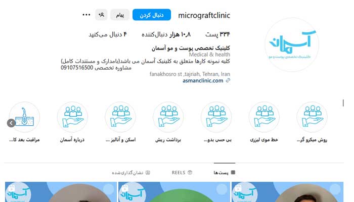This screenshot has height=202, width=354.
Task: Switch to the پست‌ها posts tab
Action: 225,173
